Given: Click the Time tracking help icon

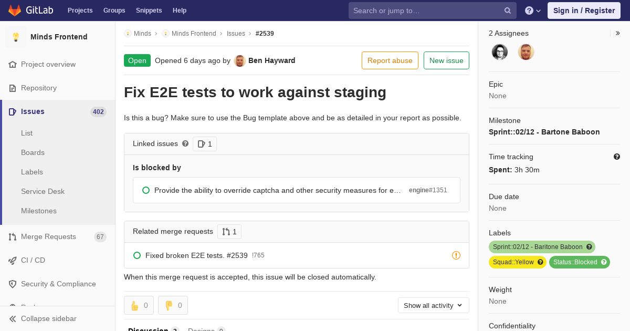Looking at the screenshot, I should tap(617, 157).
